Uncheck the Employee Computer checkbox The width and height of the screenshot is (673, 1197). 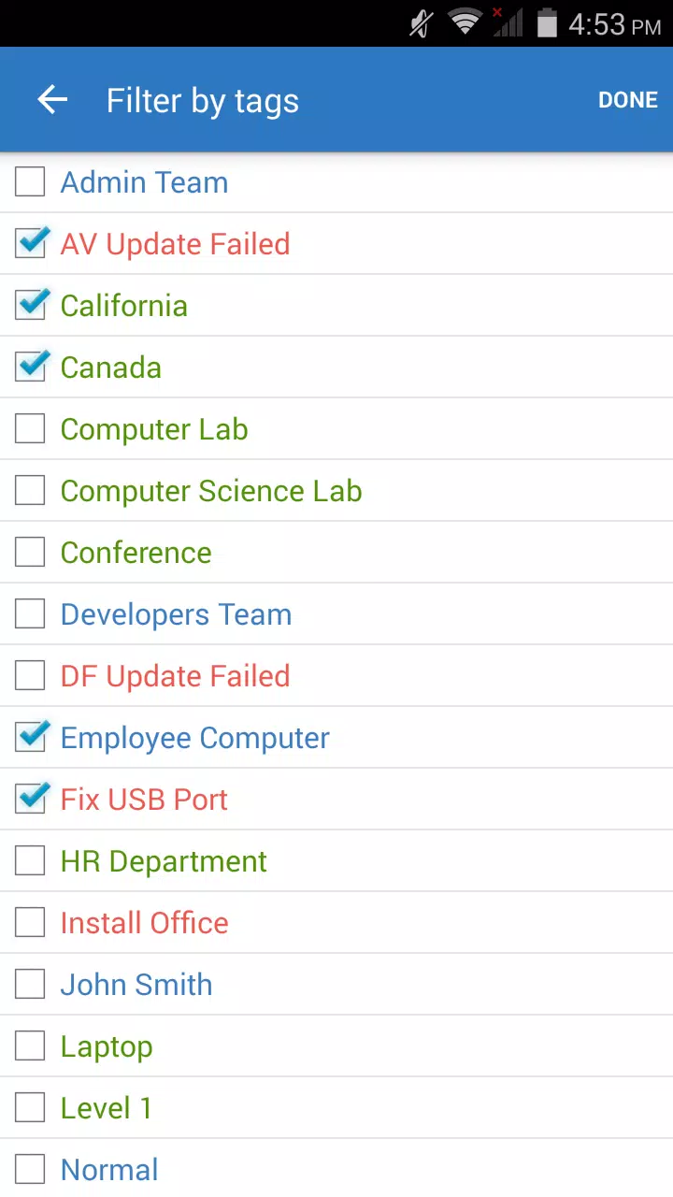click(x=32, y=737)
